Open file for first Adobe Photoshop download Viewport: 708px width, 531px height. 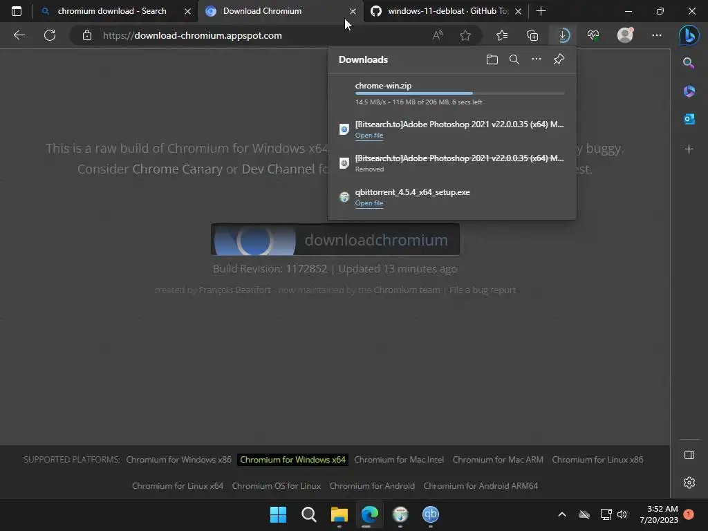point(369,136)
